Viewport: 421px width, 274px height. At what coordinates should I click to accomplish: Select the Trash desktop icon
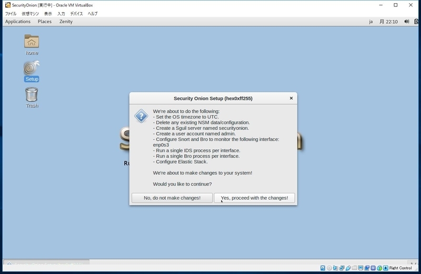point(32,97)
